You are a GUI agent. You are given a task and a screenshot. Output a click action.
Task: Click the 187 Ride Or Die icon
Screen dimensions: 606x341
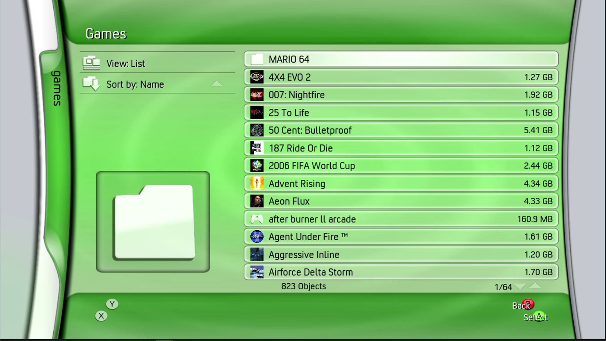click(x=257, y=148)
